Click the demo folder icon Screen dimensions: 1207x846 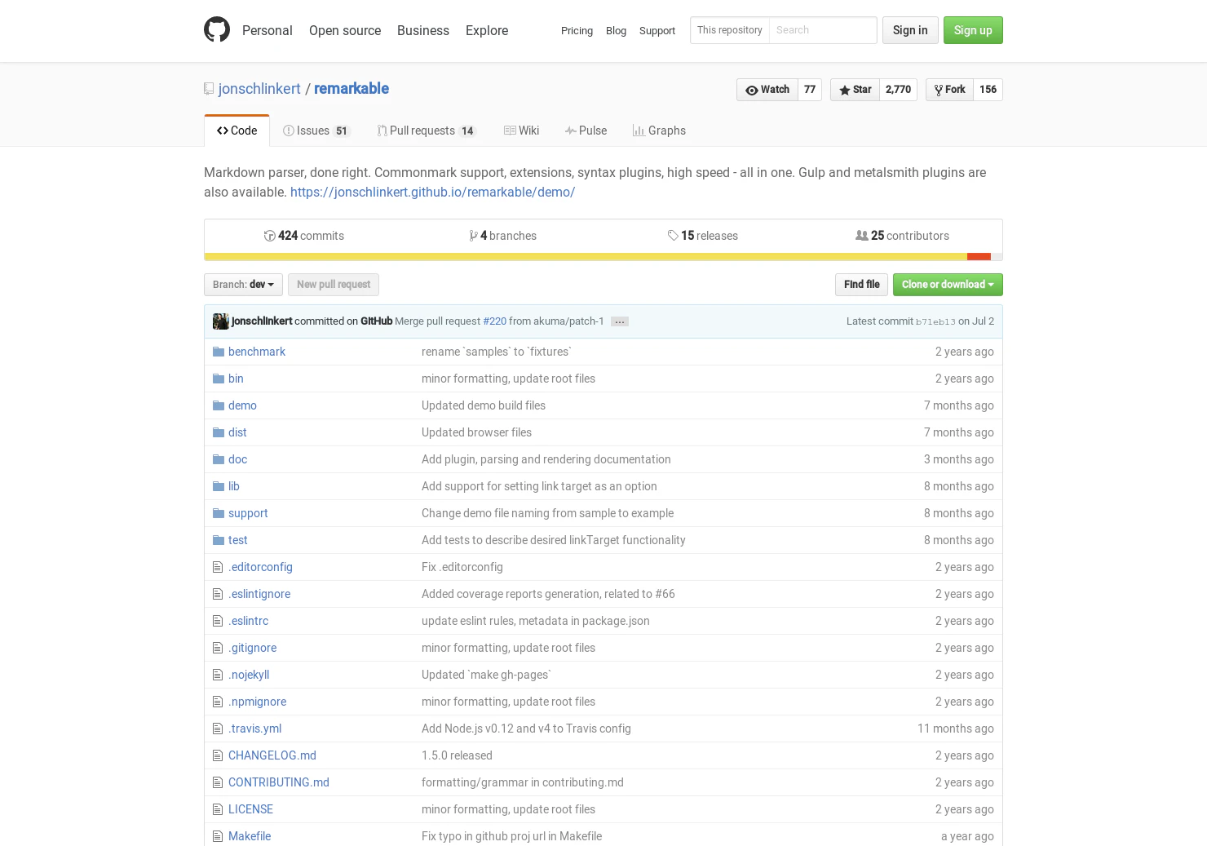(219, 405)
